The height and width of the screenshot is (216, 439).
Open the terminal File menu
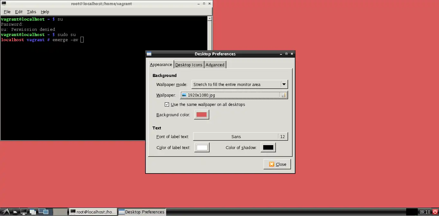pos(7,12)
